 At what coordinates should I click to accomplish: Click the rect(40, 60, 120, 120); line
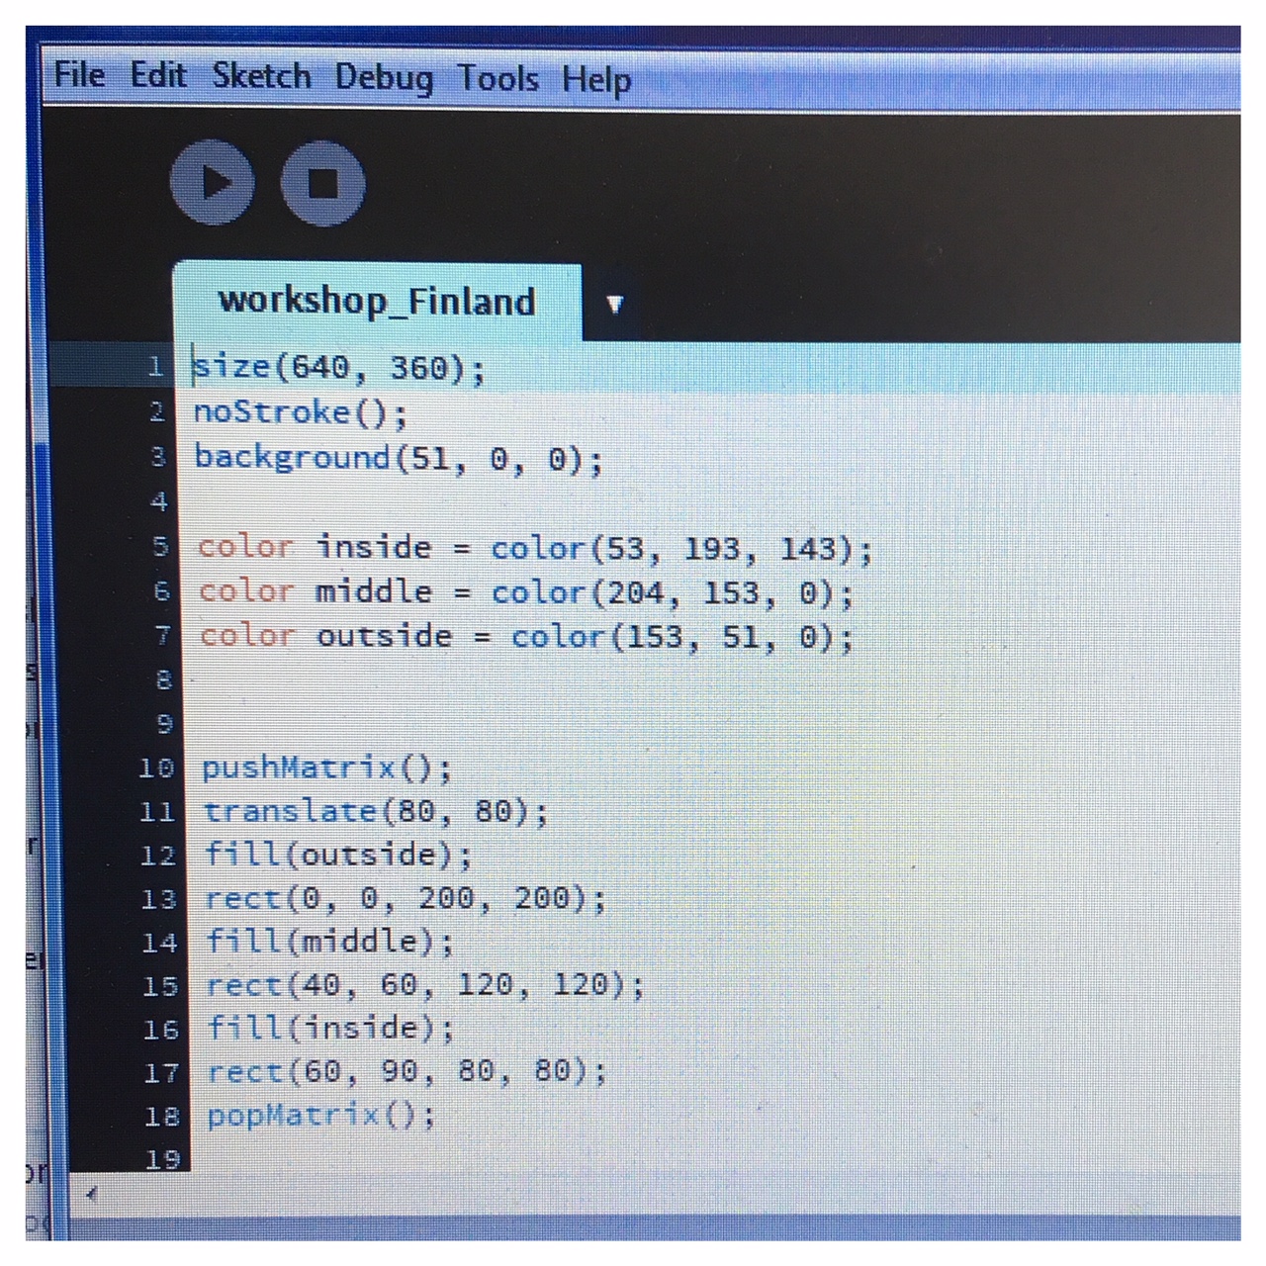(x=425, y=985)
